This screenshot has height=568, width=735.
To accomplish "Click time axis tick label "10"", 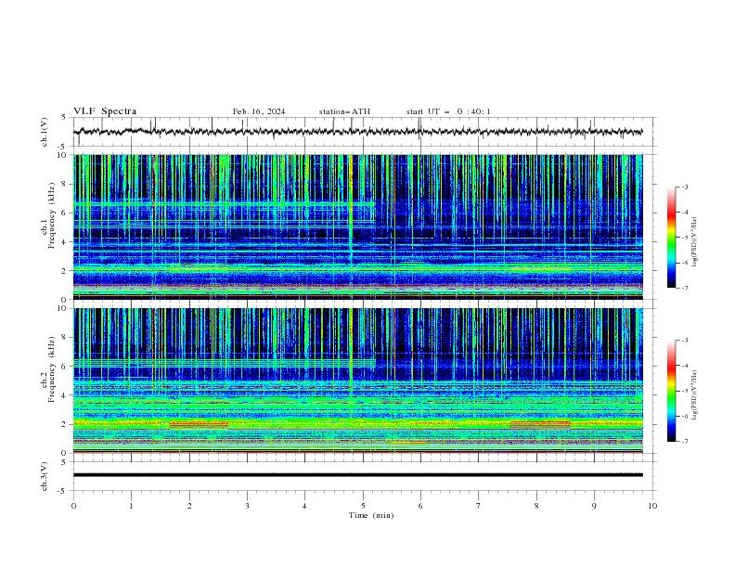I will (652, 506).
